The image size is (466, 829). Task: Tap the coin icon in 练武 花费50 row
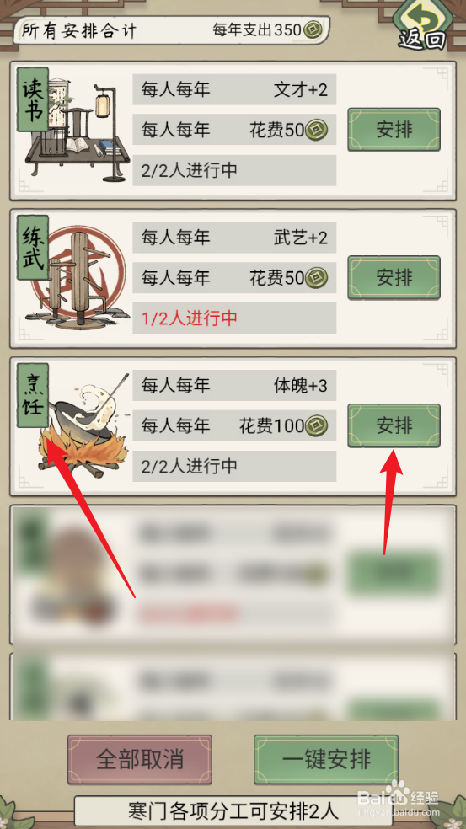(x=318, y=277)
